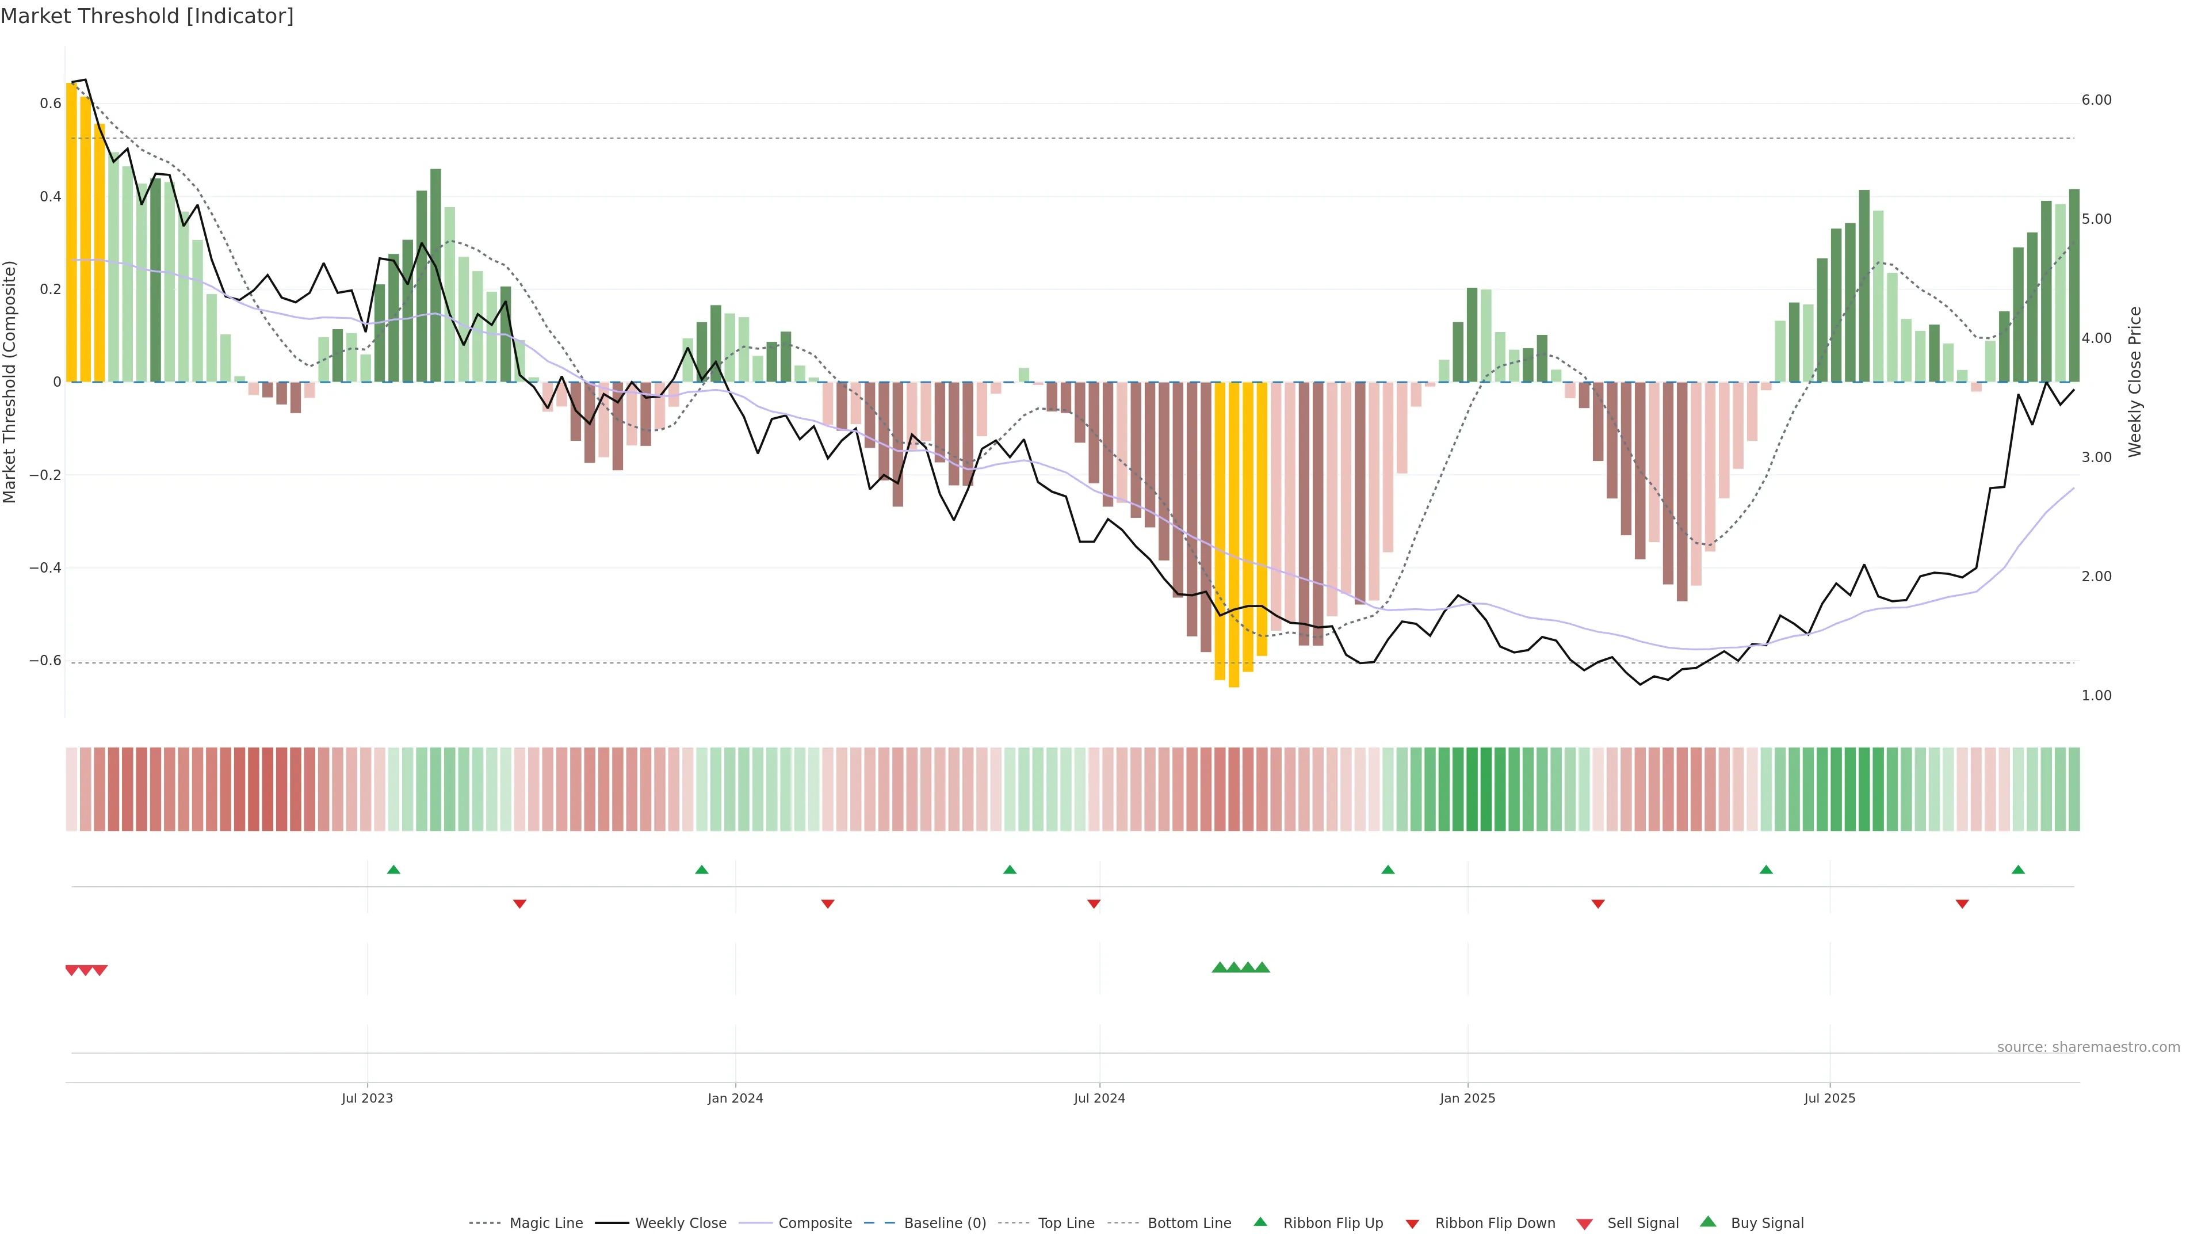
Task: Click Ribbon Flip Down legend triangle icon
Action: point(1412,1223)
